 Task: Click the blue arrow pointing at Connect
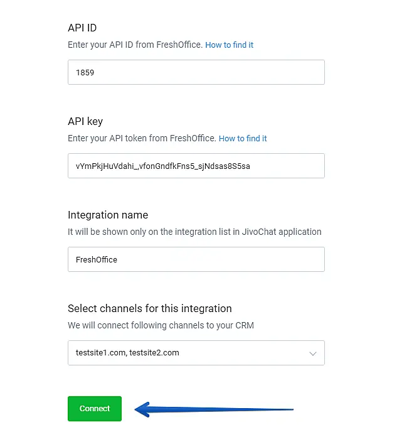tap(213, 410)
